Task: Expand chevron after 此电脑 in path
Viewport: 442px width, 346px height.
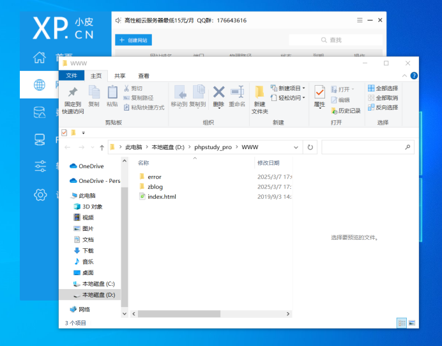Action: (x=147, y=147)
